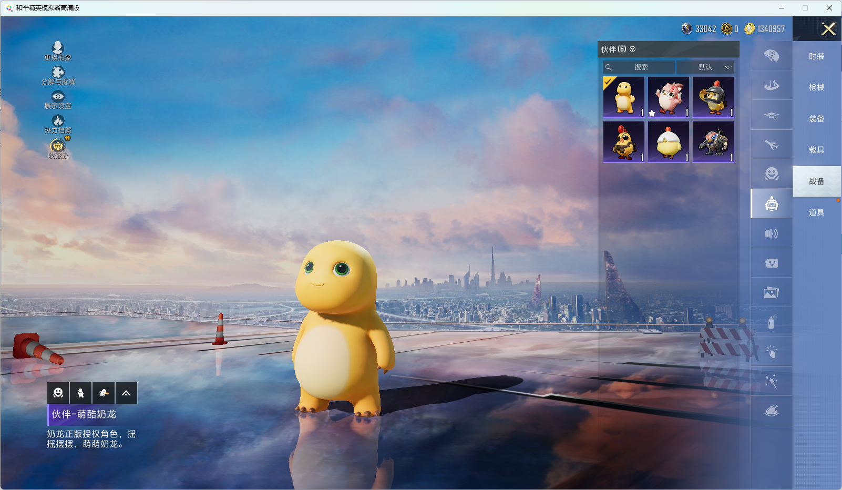The width and height of the screenshot is (842, 490).
Task: Open the roast chicken category icon
Action: click(x=771, y=411)
